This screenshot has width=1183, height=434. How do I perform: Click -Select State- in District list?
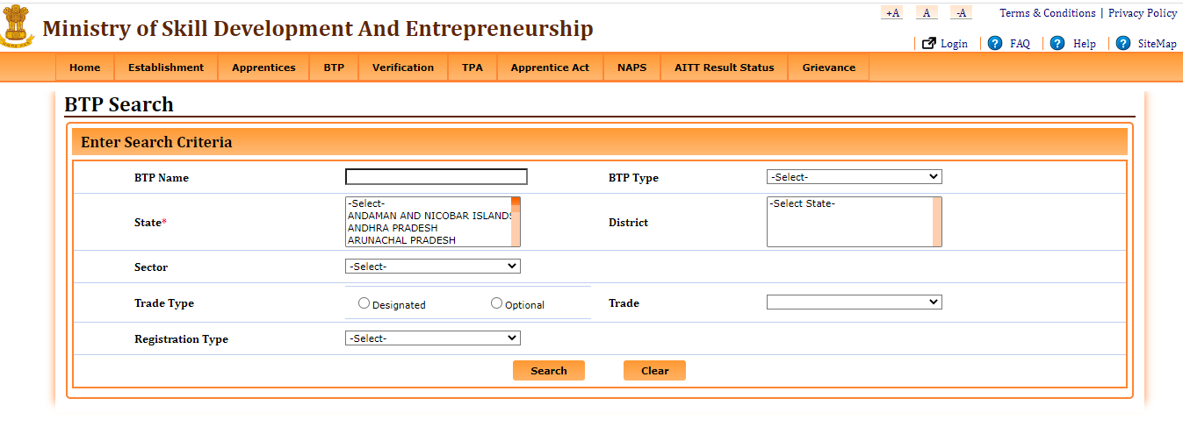coord(849,203)
